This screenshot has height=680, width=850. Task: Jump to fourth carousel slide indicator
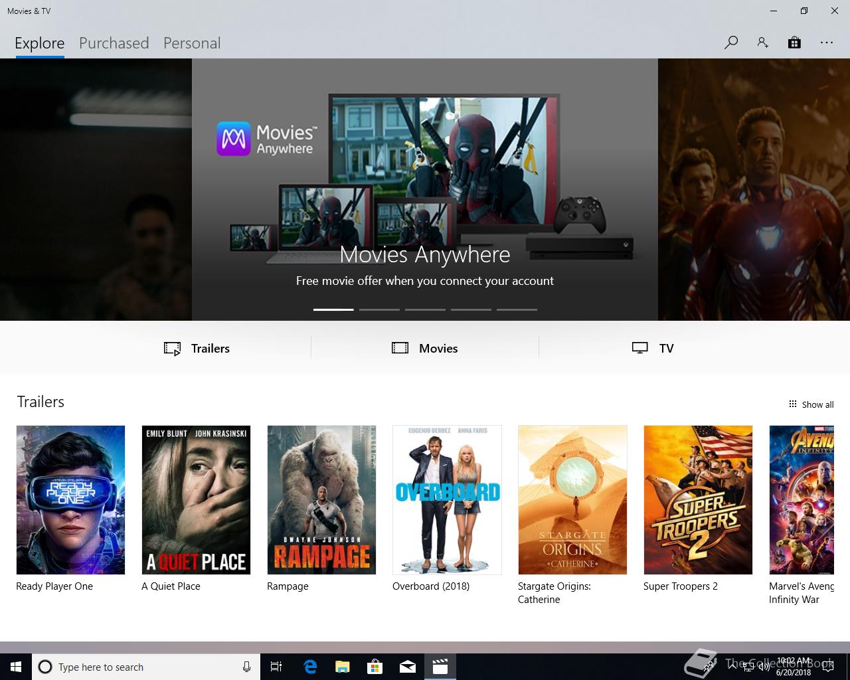point(471,309)
